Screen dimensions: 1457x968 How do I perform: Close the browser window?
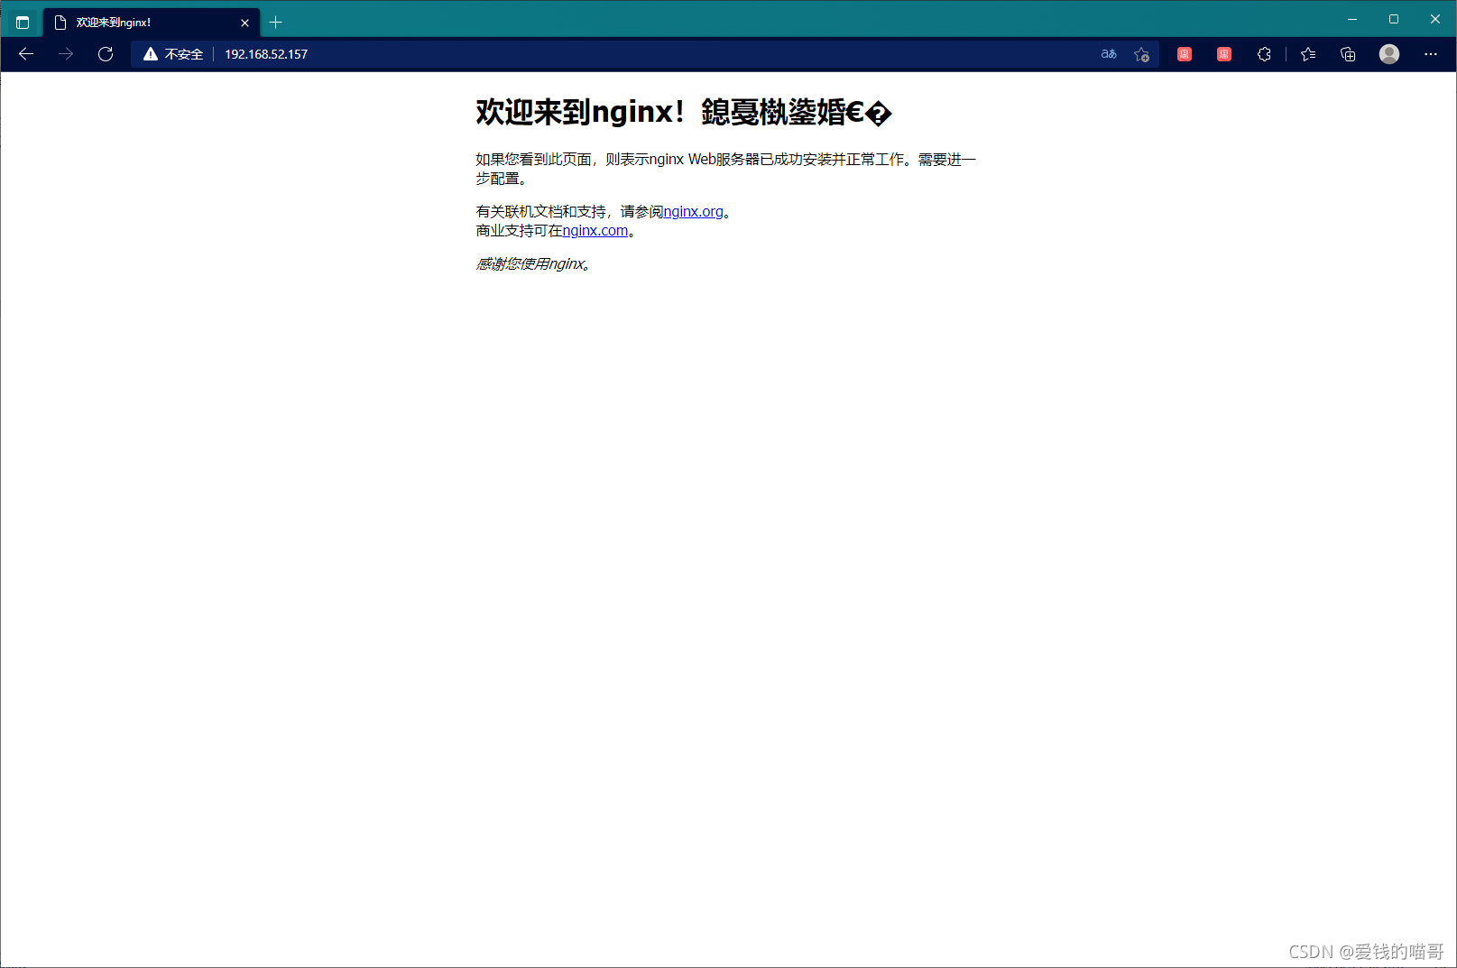1435,19
